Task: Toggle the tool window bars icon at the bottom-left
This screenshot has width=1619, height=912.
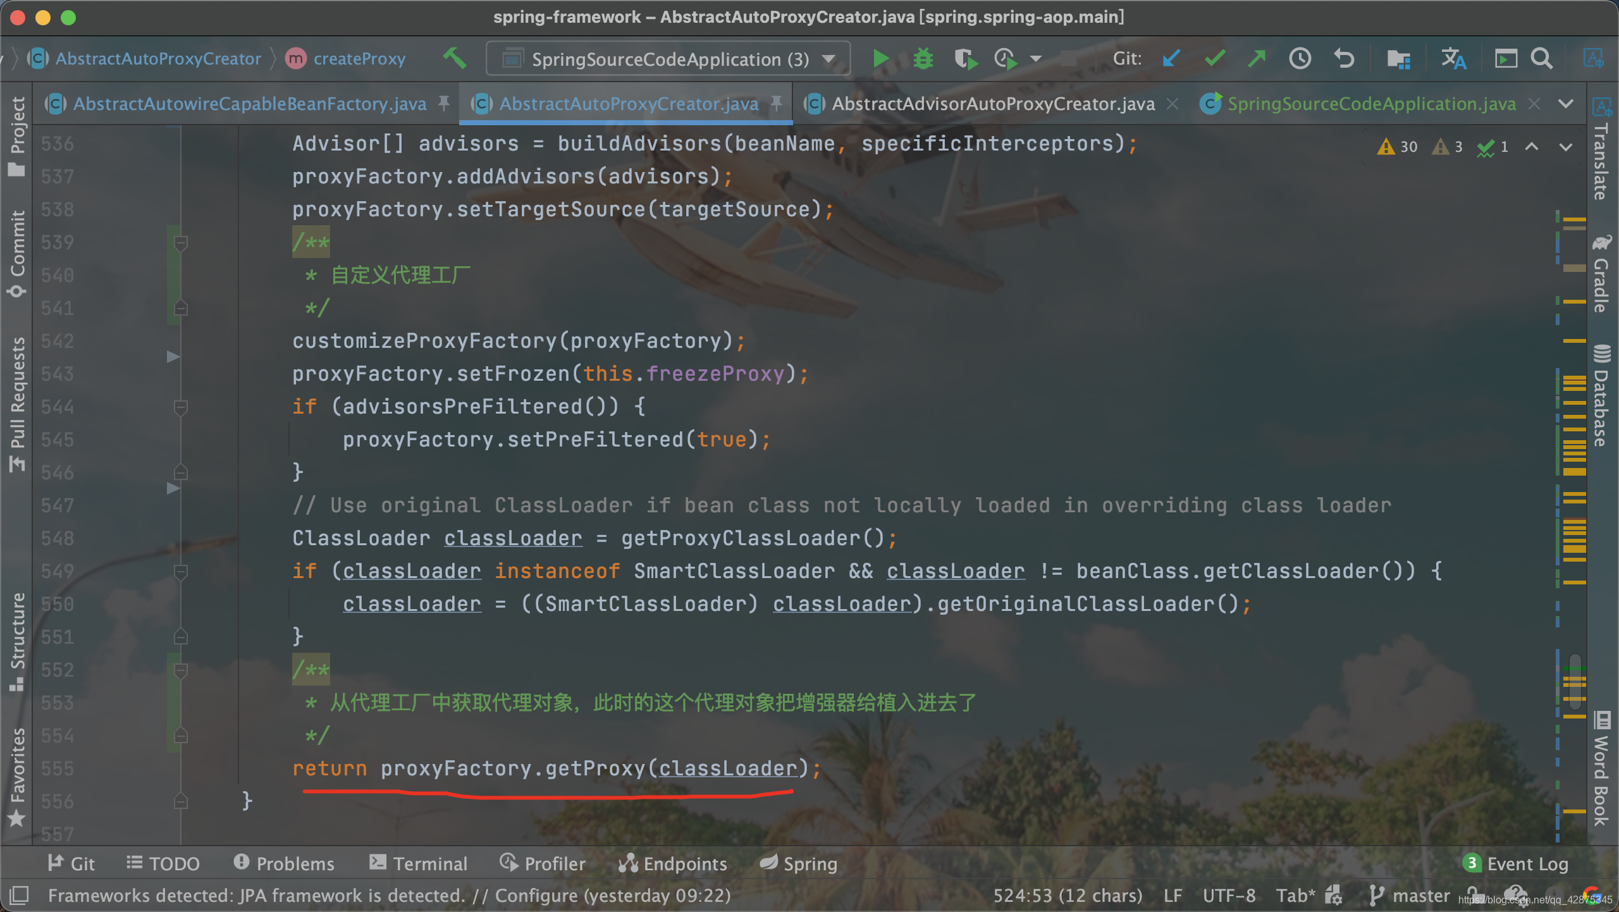Action: [19, 895]
